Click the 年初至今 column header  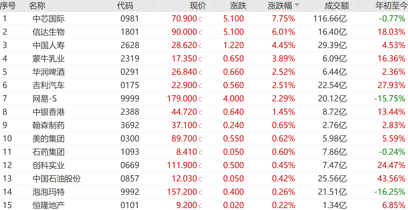pyautogui.click(x=389, y=6)
